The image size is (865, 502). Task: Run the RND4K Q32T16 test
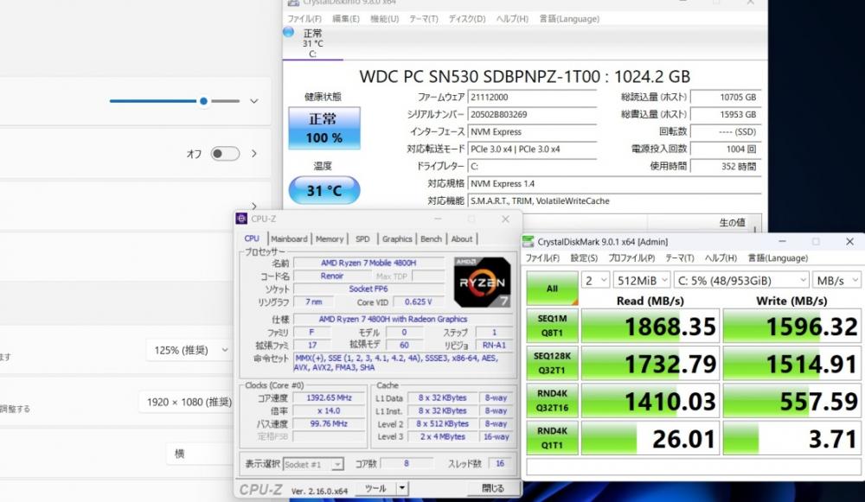click(552, 401)
